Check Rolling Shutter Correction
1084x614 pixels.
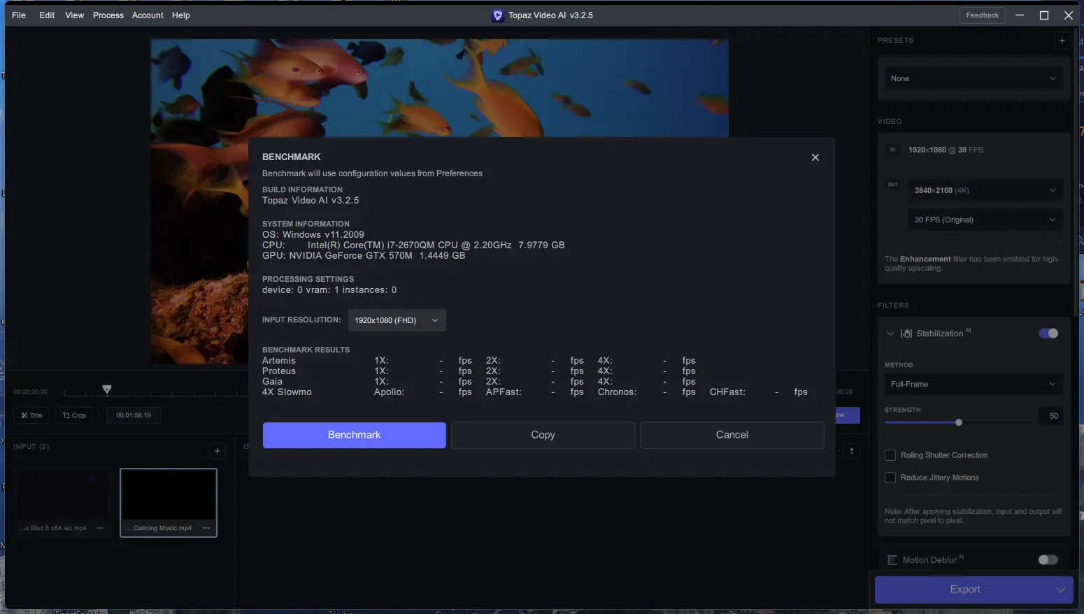tap(890, 455)
